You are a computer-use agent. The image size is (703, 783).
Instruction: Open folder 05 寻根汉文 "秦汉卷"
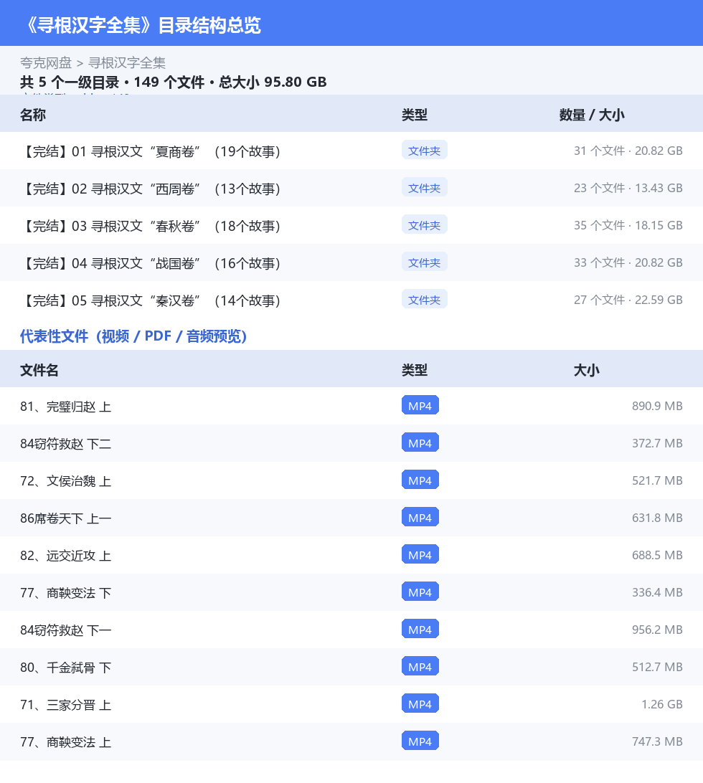click(151, 300)
